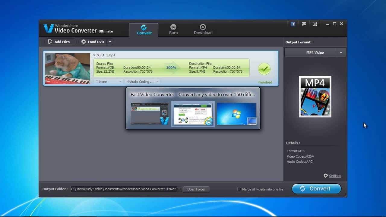Click the Wondershare V logo
Image resolution: width=386 pixels, height=217 pixels.
click(49, 28)
